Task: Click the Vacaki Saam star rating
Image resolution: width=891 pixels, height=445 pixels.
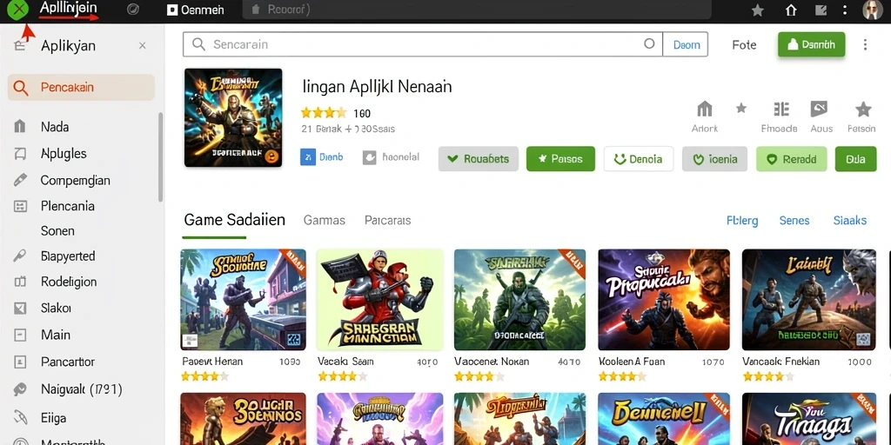Action: tap(342, 376)
